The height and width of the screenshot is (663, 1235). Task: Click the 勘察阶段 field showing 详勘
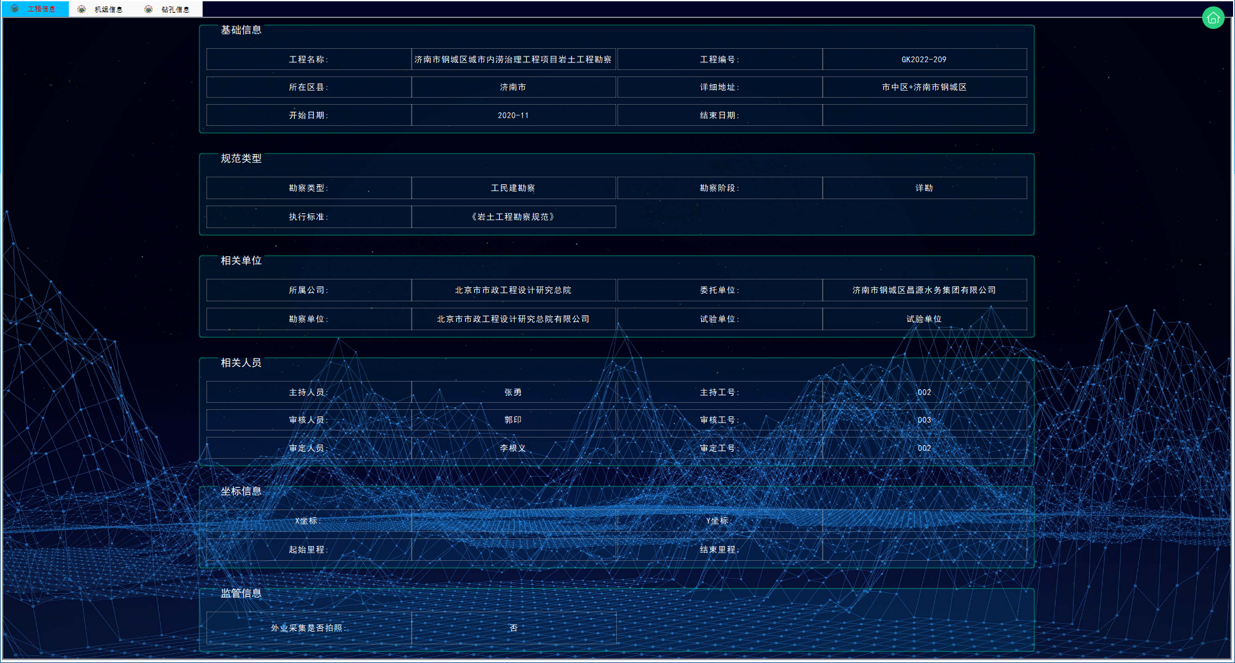tap(924, 188)
